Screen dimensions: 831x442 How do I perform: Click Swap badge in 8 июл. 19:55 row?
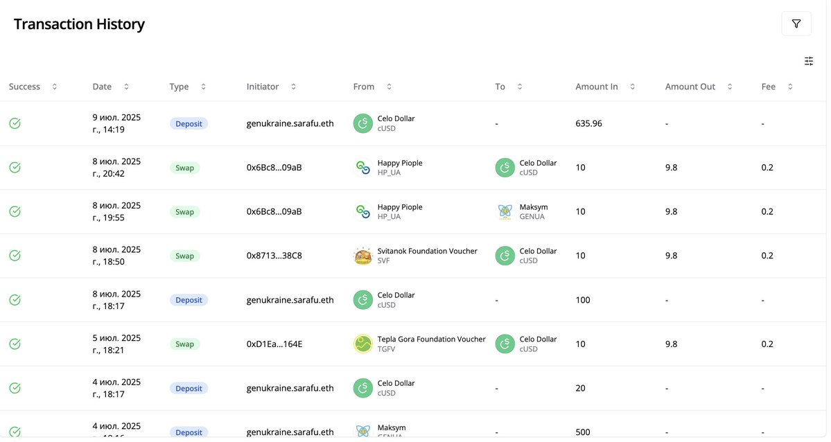(x=184, y=211)
